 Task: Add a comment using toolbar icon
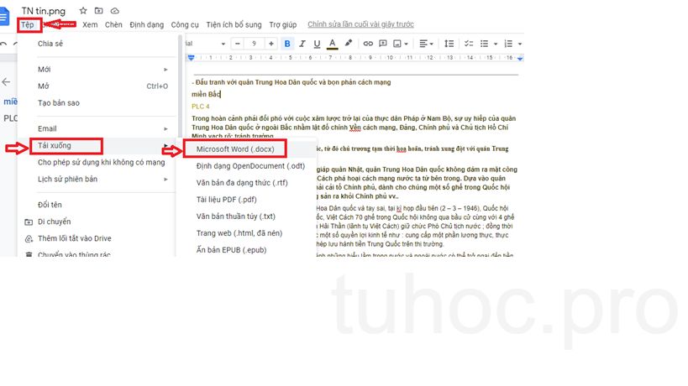(x=382, y=44)
